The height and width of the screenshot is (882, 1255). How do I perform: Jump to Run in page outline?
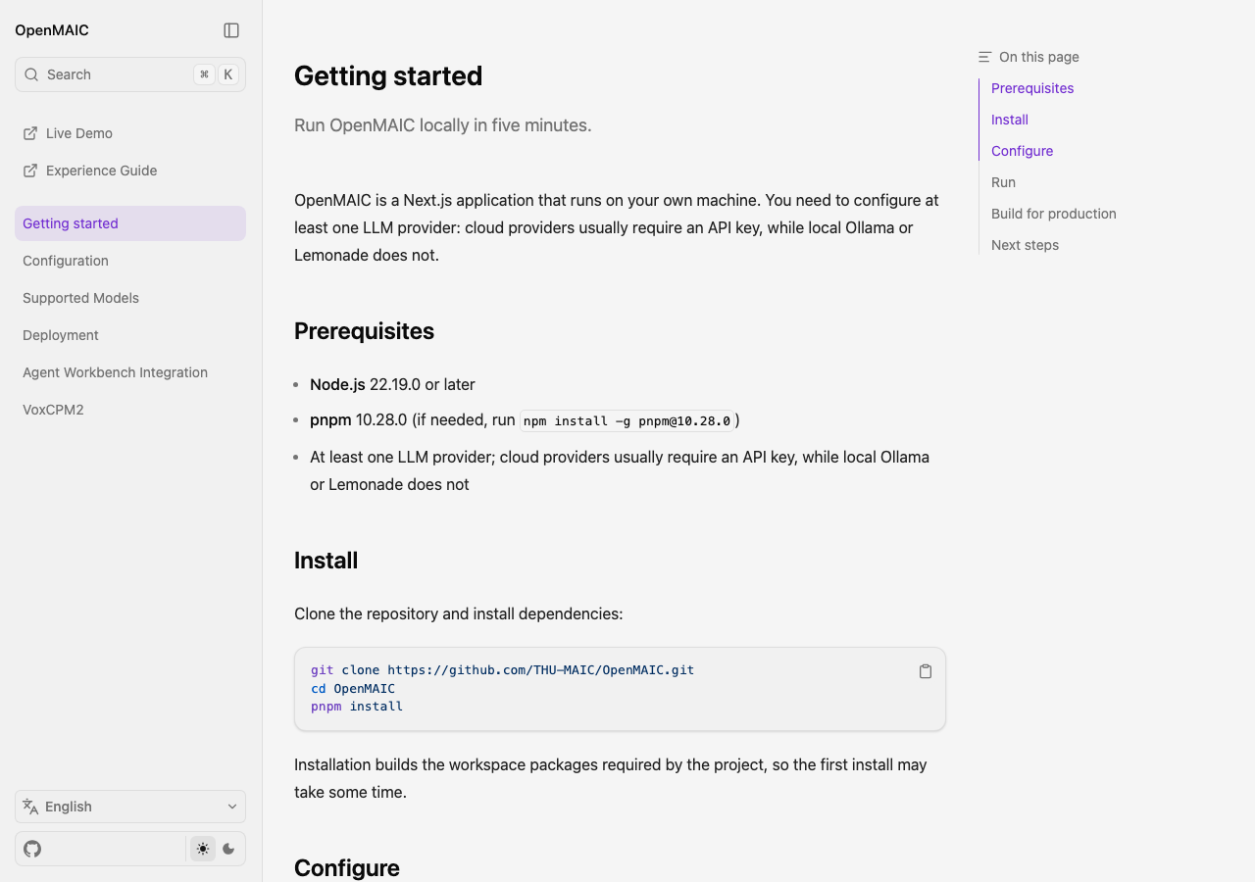pos(1003,182)
